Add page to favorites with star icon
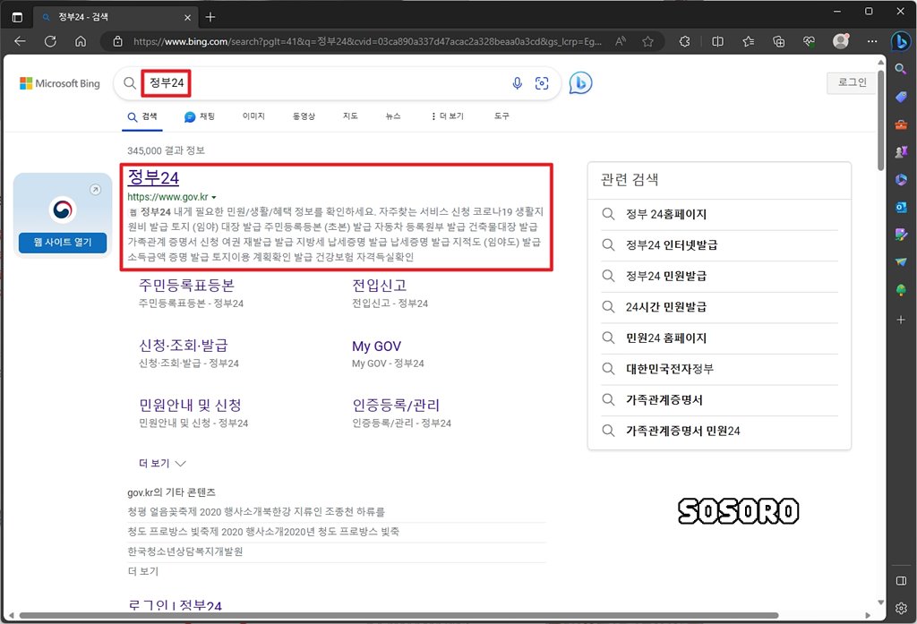The image size is (917, 624). click(647, 41)
